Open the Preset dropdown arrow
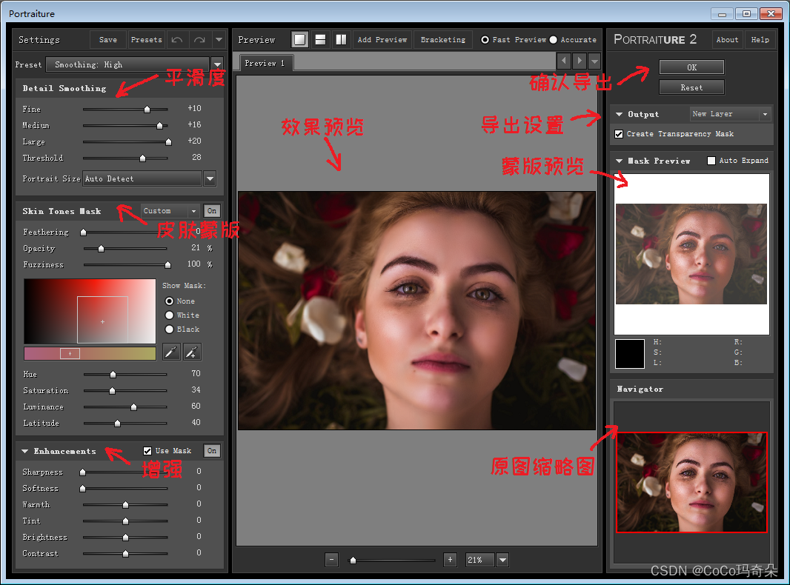 click(x=217, y=64)
